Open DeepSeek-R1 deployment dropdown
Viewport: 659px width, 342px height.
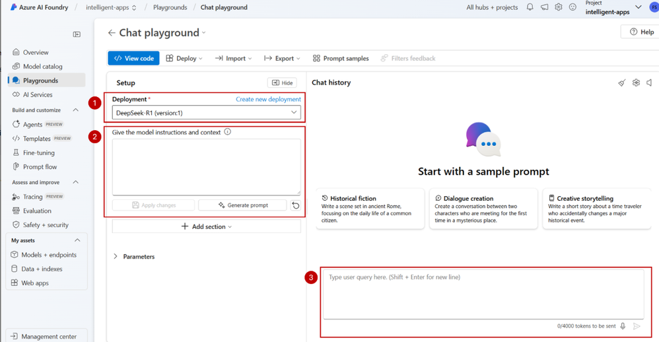pyautogui.click(x=207, y=113)
